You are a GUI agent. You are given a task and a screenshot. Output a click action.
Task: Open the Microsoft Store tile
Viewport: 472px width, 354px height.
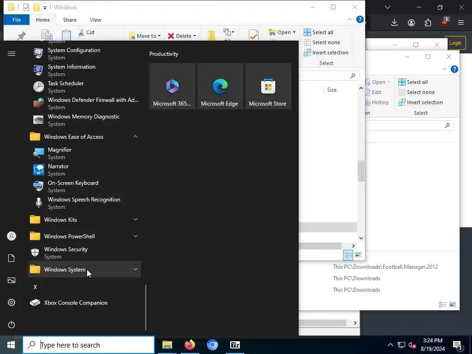point(268,86)
